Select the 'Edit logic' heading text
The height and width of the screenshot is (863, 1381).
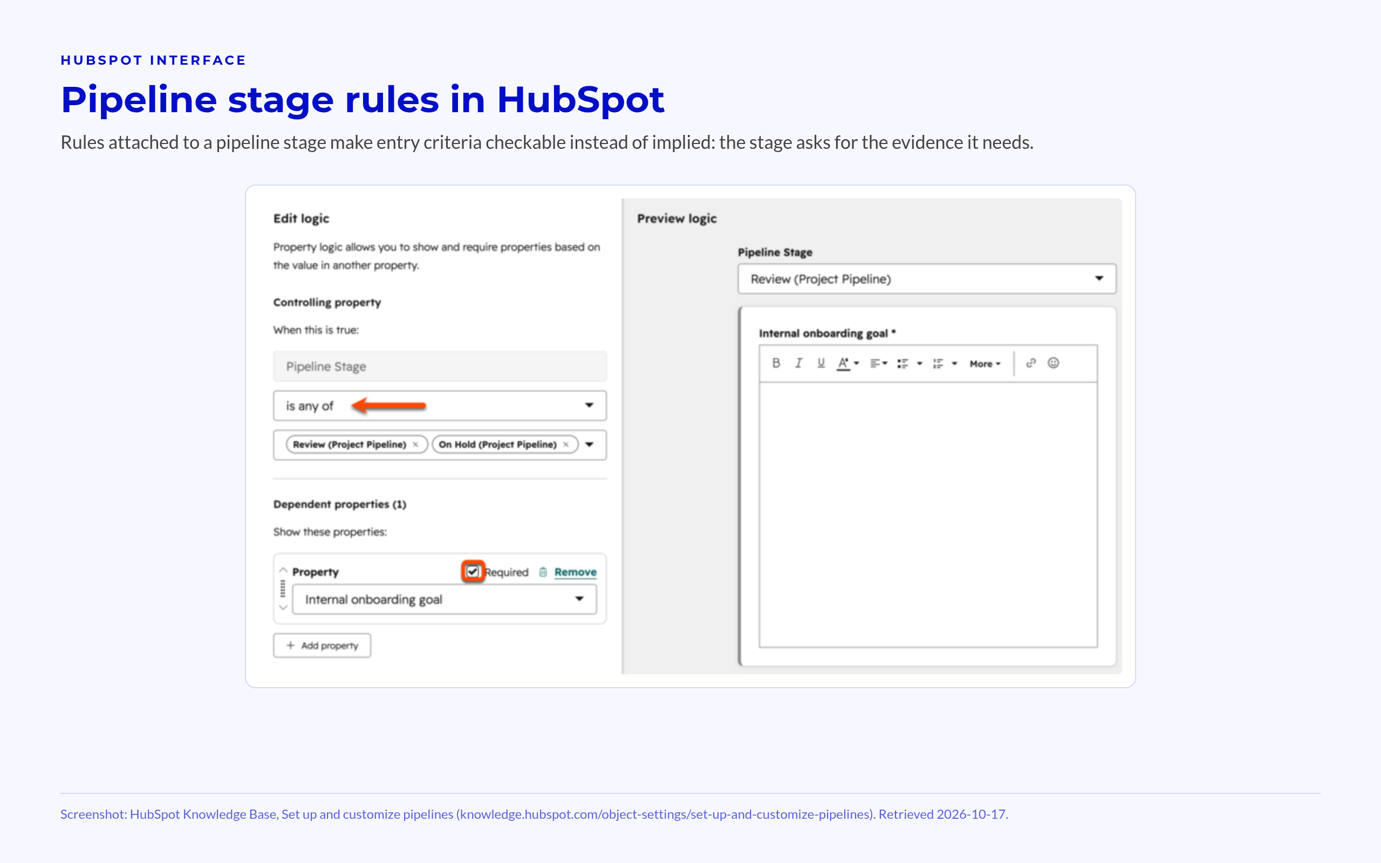click(x=302, y=218)
